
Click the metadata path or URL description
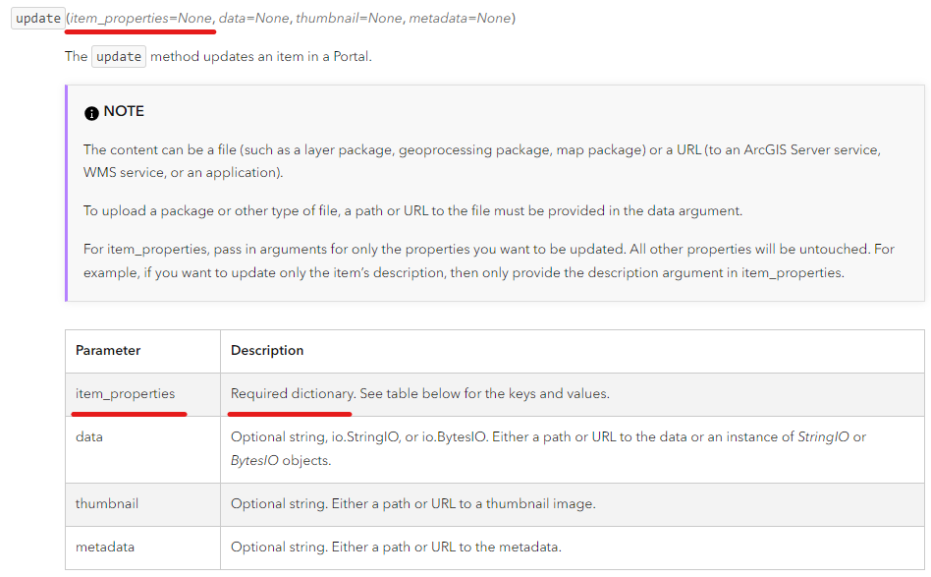[x=396, y=547]
